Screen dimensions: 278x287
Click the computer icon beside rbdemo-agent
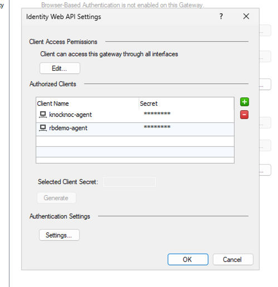click(x=43, y=128)
